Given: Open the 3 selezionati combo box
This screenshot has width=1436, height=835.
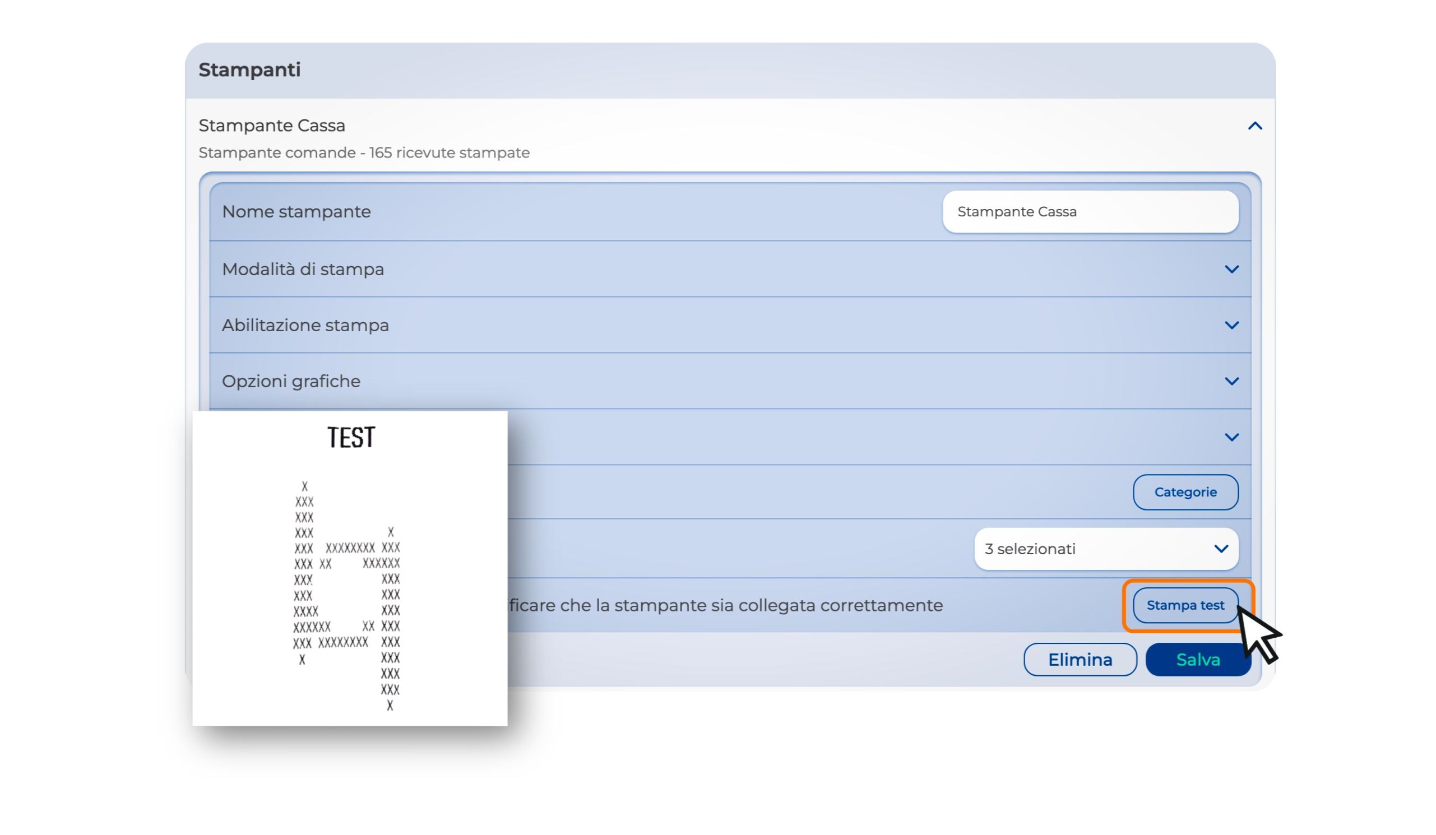Looking at the screenshot, I should click(x=1083, y=549).
